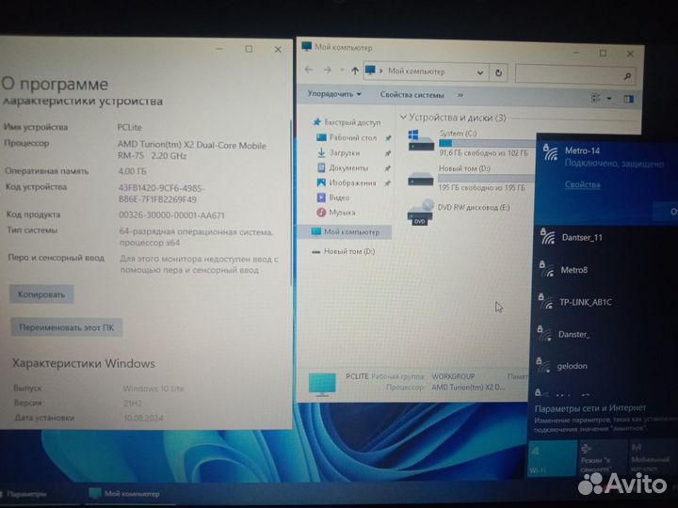Click the Forward arrow in Explorer
The image size is (678, 508).
coord(328,70)
